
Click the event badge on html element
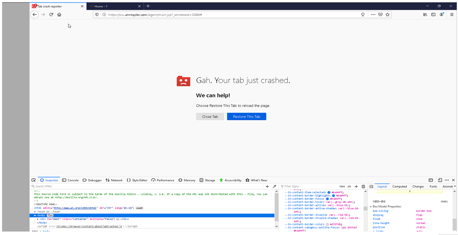pyautogui.click(x=139, y=208)
